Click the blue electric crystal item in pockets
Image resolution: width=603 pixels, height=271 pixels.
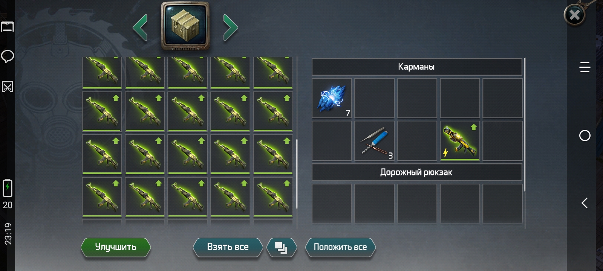(x=332, y=98)
